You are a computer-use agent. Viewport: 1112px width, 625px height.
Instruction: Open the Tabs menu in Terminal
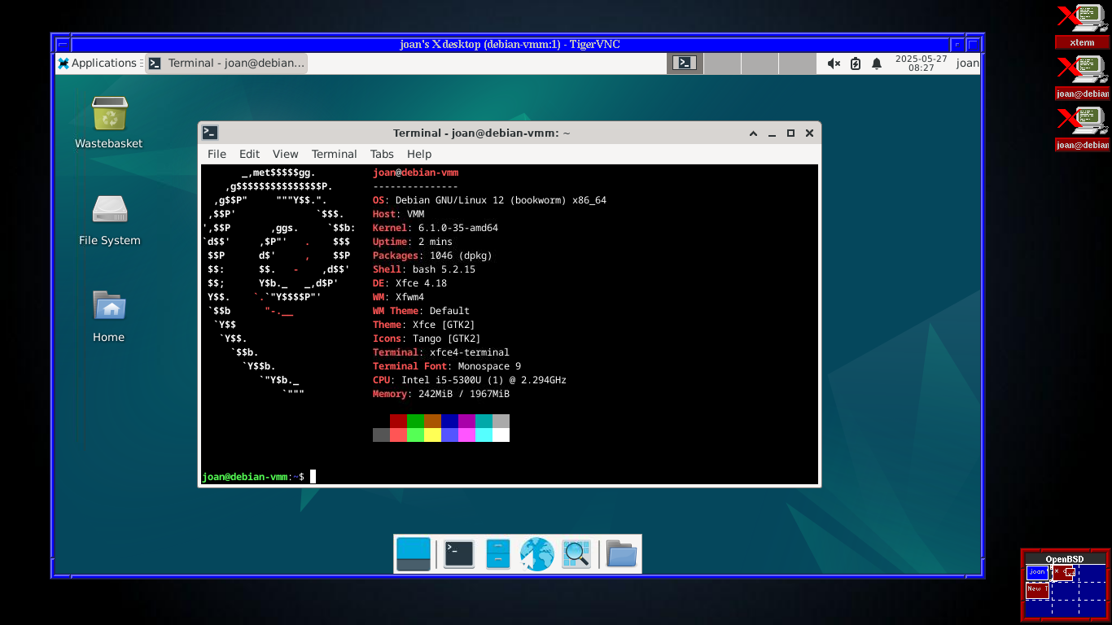tap(382, 154)
